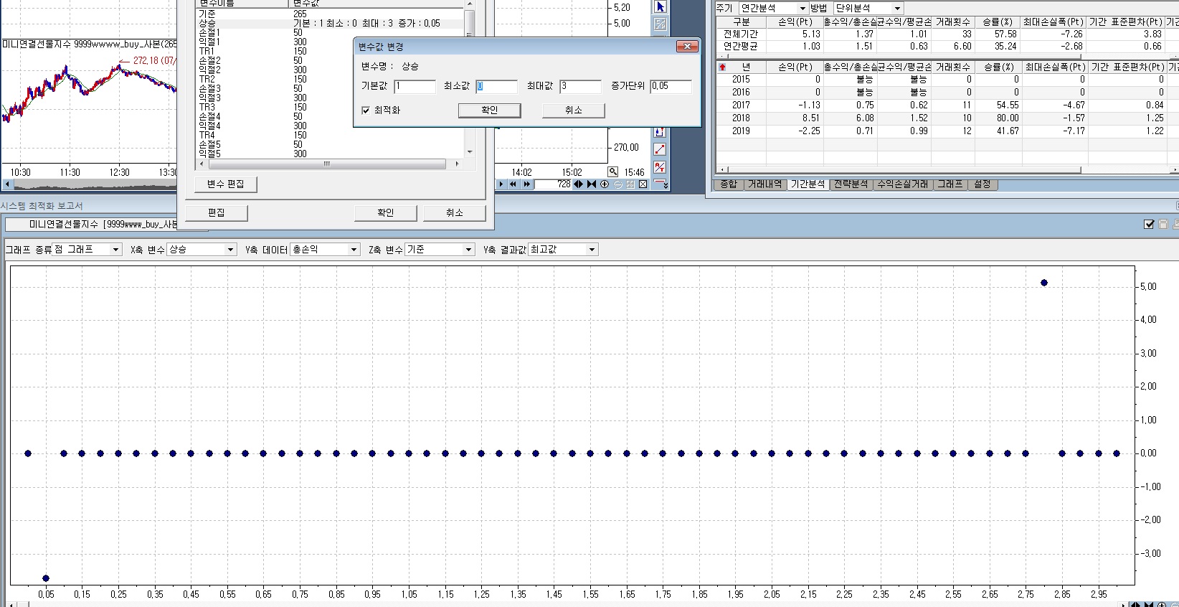Screen dimensions: 1179x607
Task: Click the magnifier icon beside 15:46
Action: click(613, 172)
